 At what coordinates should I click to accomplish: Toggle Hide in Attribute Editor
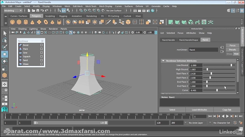point(236,54)
